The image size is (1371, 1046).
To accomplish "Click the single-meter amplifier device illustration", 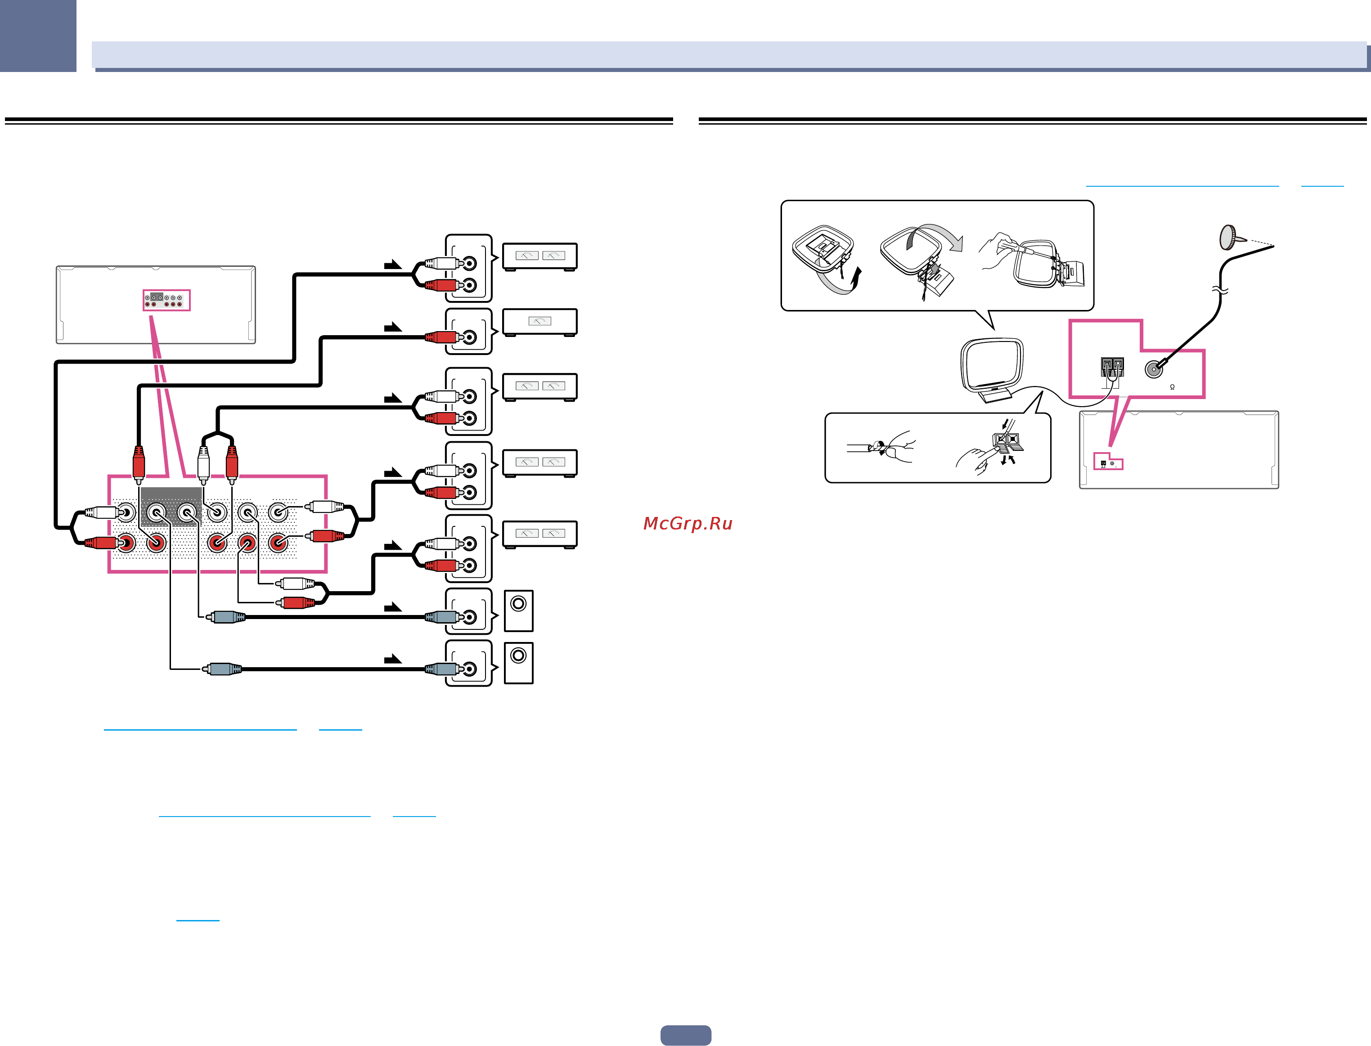I will 540,323.
